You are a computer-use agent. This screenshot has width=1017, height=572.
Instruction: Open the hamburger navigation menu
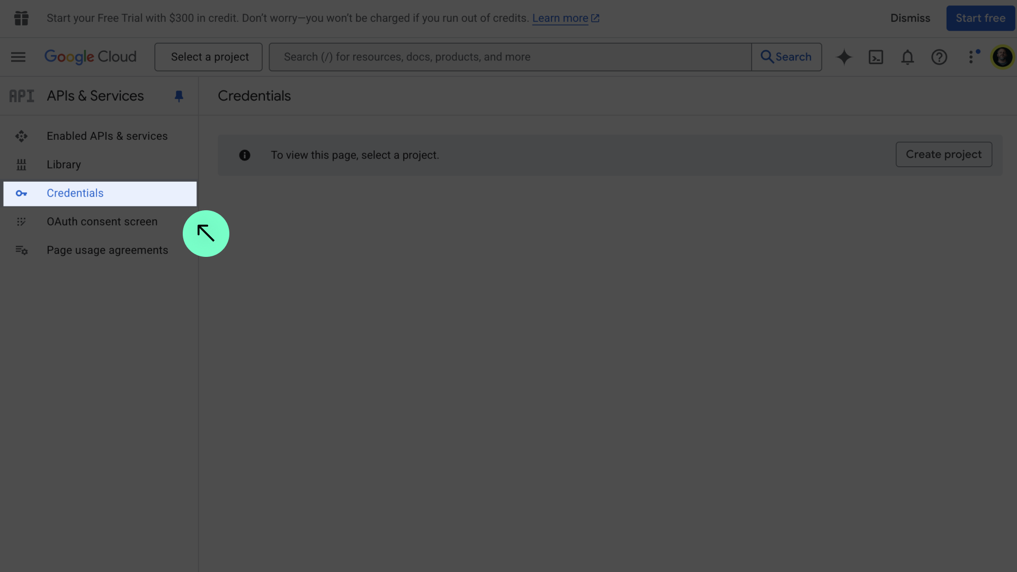point(18,57)
